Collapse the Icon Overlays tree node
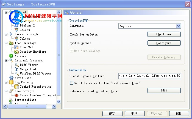This screenshot has height=119, width=192. point(6,43)
